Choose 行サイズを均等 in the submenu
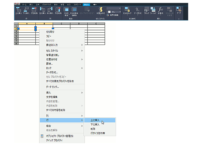This screenshot has height=146, width=202. pos(100,133)
